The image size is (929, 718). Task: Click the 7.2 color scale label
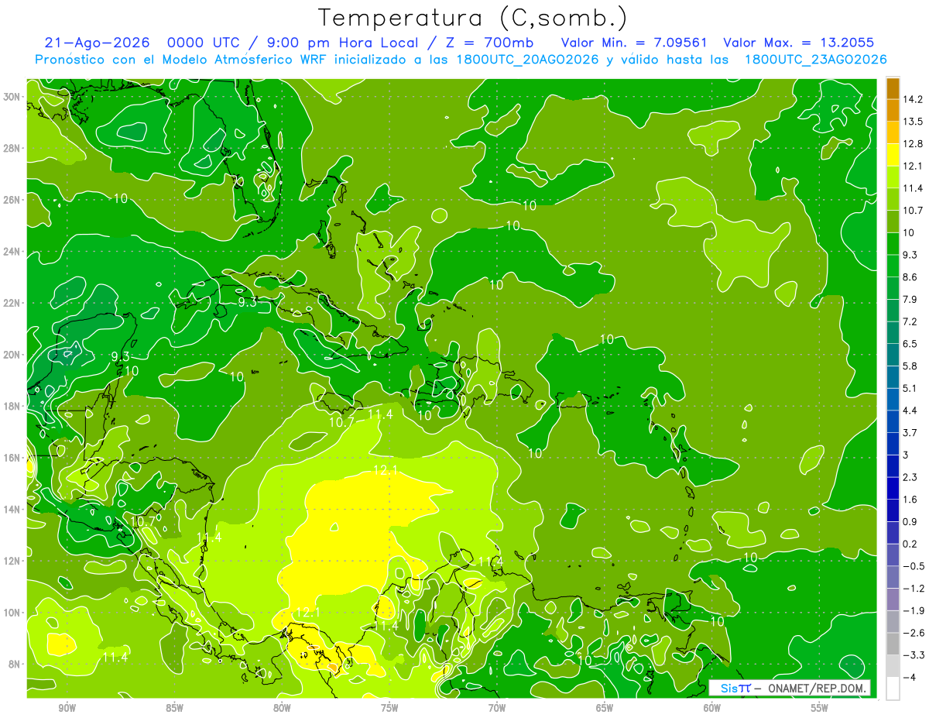click(x=910, y=321)
